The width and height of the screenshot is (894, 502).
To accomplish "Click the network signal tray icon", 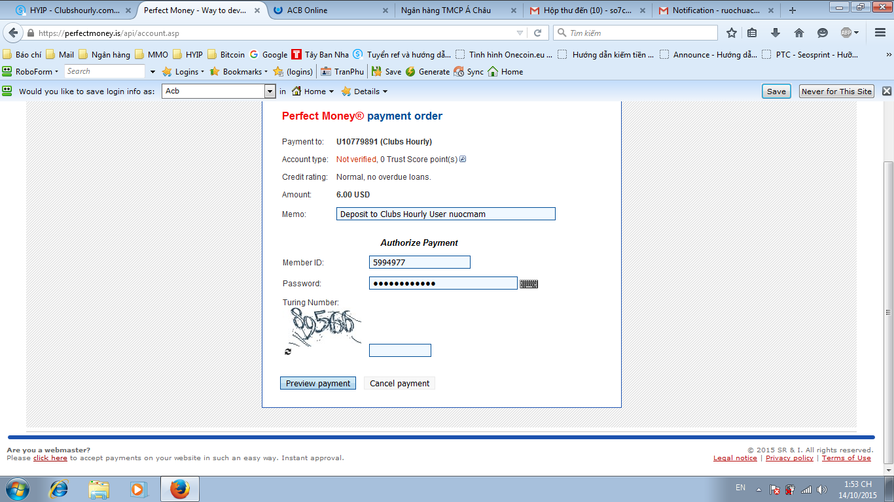I will (x=806, y=489).
